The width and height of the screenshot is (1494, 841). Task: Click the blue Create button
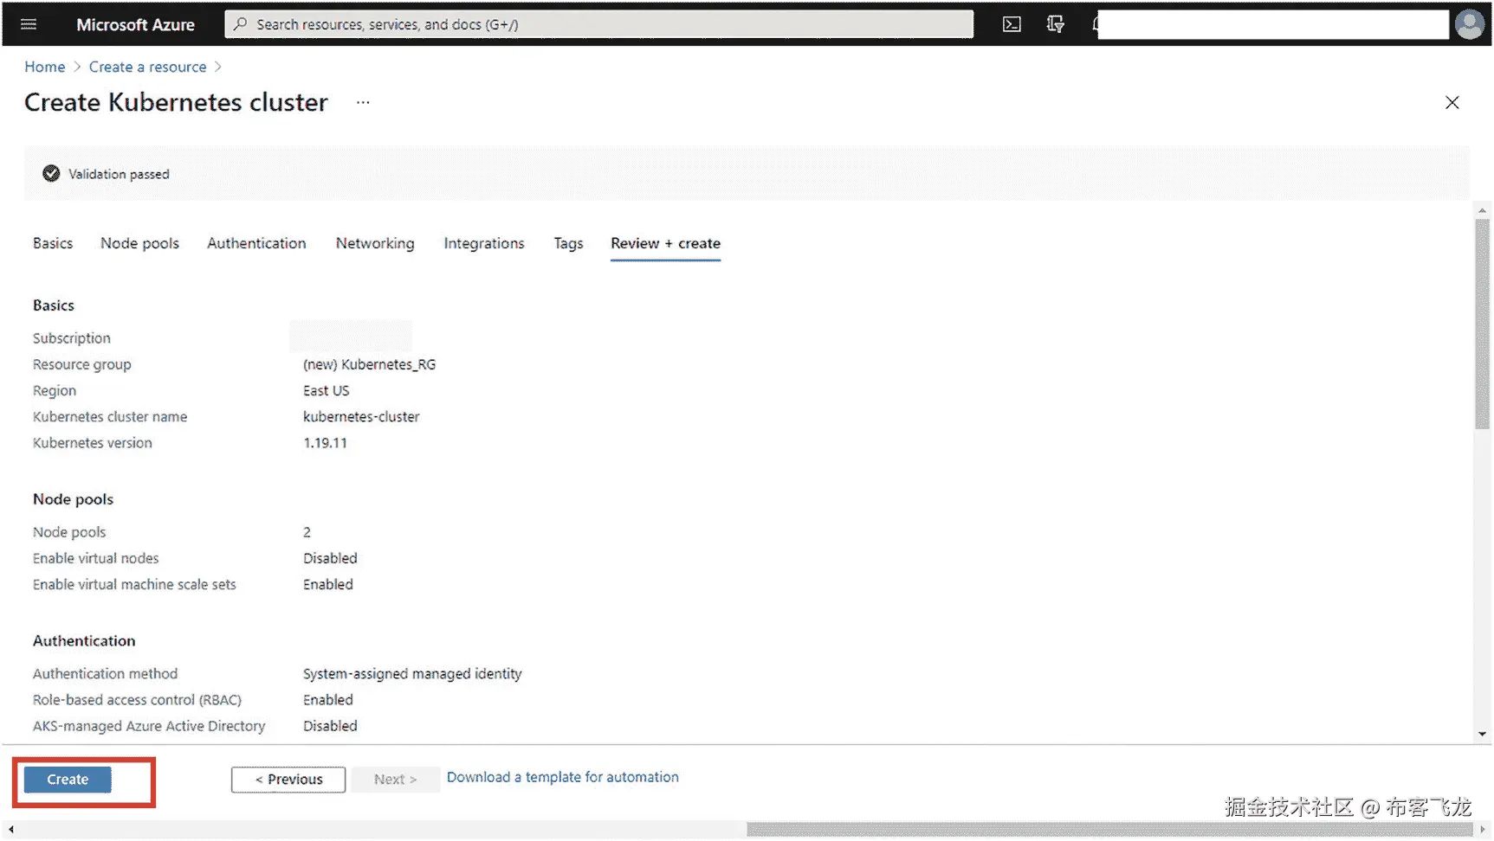coord(68,780)
